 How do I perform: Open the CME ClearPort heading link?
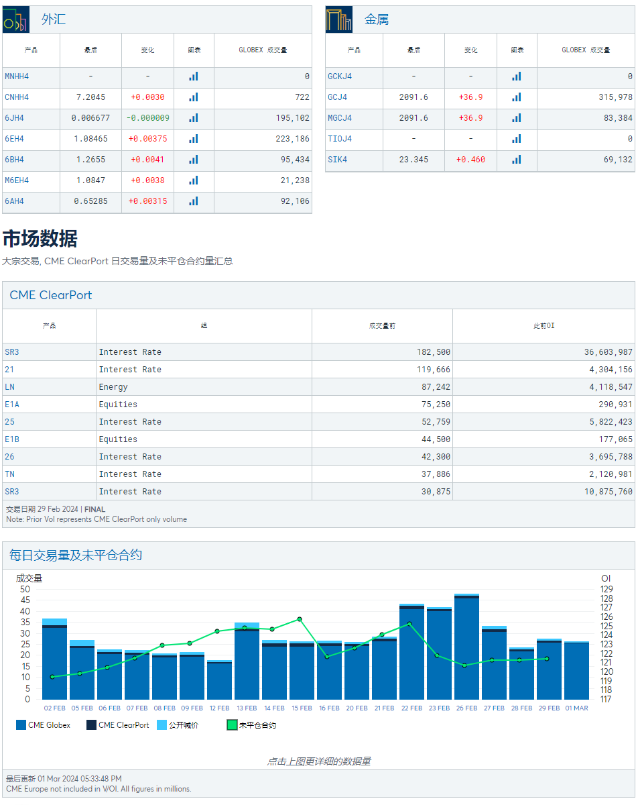point(51,295)
